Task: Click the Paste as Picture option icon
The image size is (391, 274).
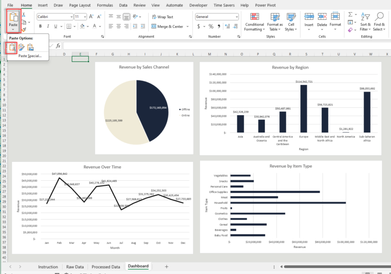Action: point(31,47)
